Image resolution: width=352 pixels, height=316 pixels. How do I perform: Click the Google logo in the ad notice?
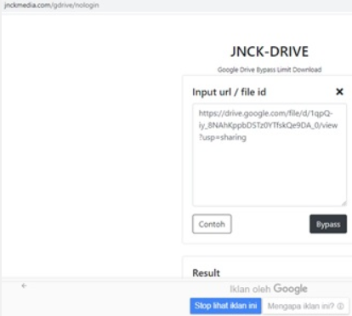tap(291, 289)
